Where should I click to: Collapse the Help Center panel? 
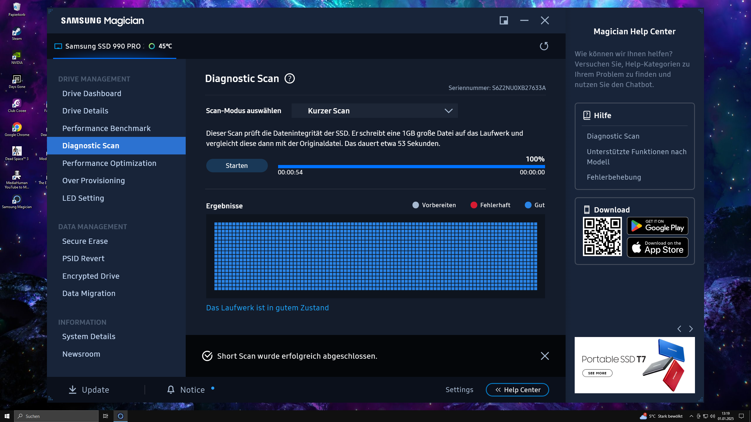(x=517, y=389)
